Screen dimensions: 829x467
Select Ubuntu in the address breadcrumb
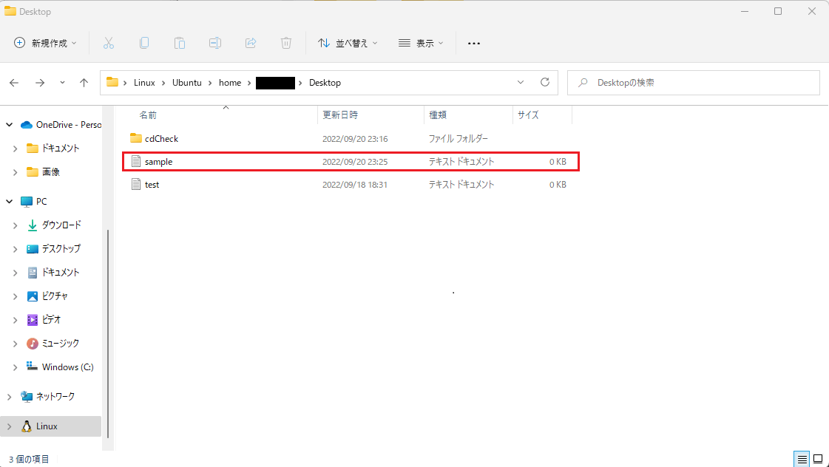[x=186, y=83]
